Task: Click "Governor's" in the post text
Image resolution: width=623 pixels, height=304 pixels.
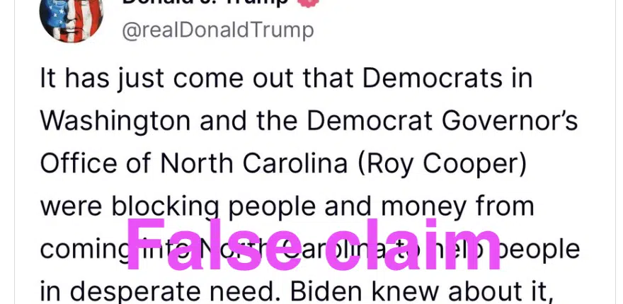Action: point(510,120)
